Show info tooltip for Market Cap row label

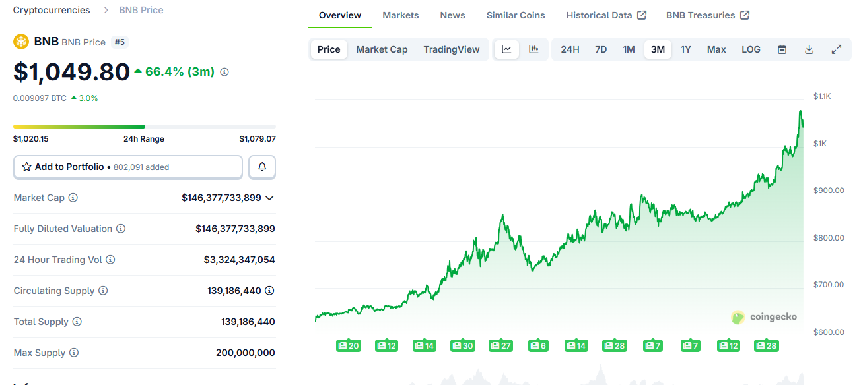click(73, 198)
